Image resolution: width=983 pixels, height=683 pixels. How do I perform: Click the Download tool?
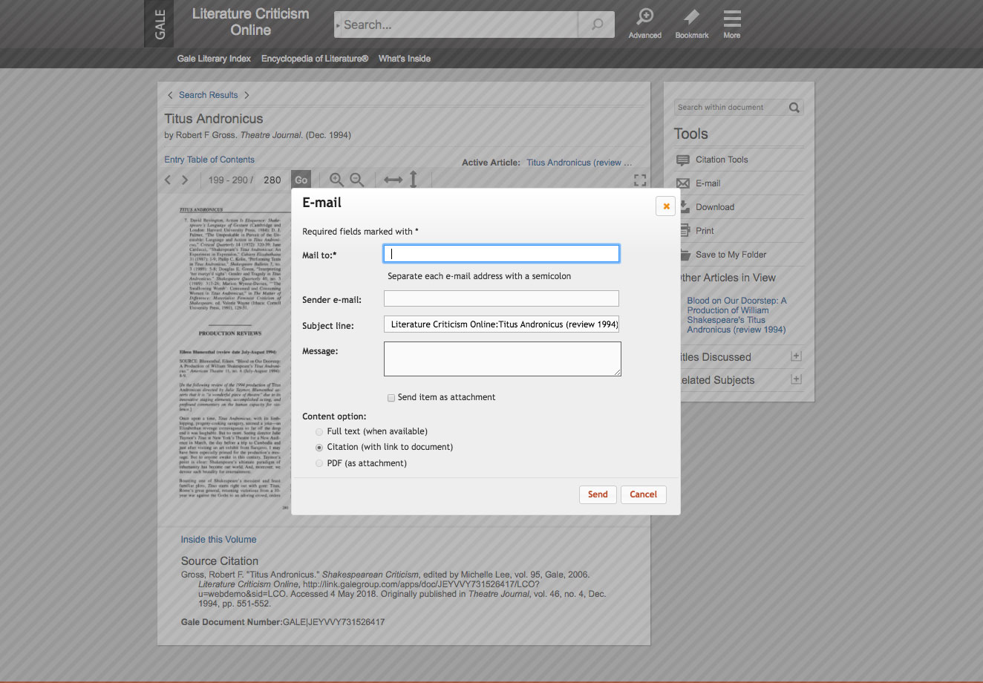714,207
